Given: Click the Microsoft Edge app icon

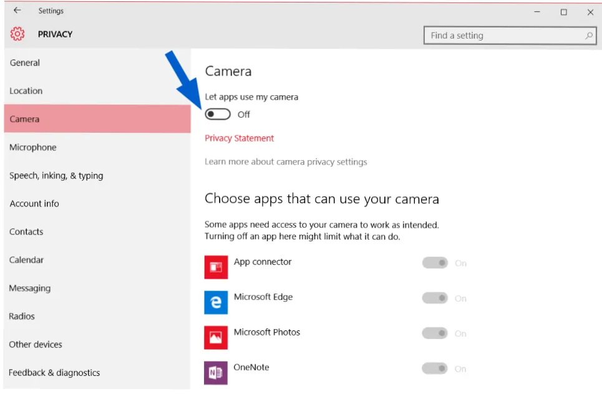Looking at the screenshot, I should click(x=216, y=302).
